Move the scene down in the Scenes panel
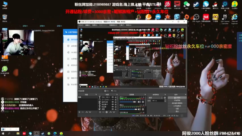Image resolution: width=242 pixels, height=136 pixels. [90, 112]
